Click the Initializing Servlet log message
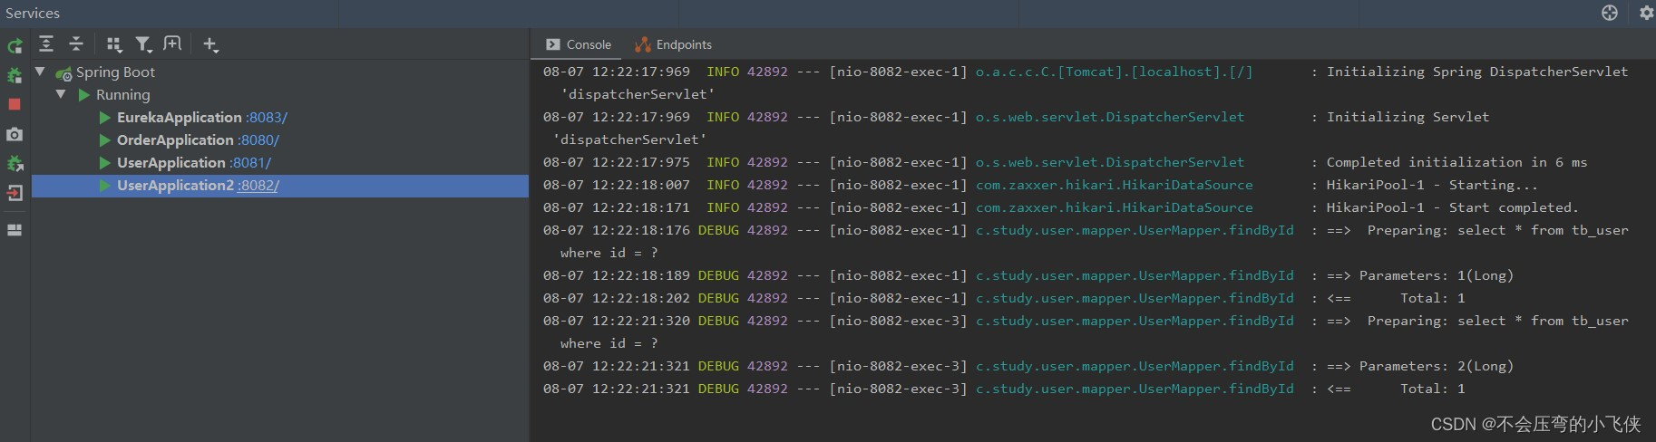The image size is (1656, 442). click(1408, 117)
